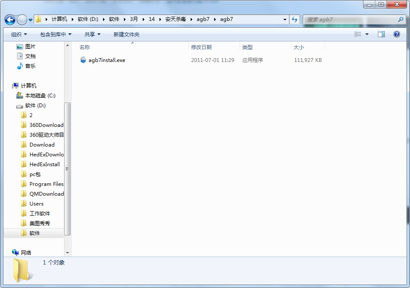Select the highlighted 软件 folder in the tree

pos(34,233)
